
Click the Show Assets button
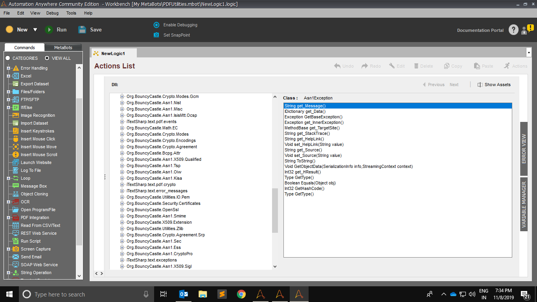[494, 85]
